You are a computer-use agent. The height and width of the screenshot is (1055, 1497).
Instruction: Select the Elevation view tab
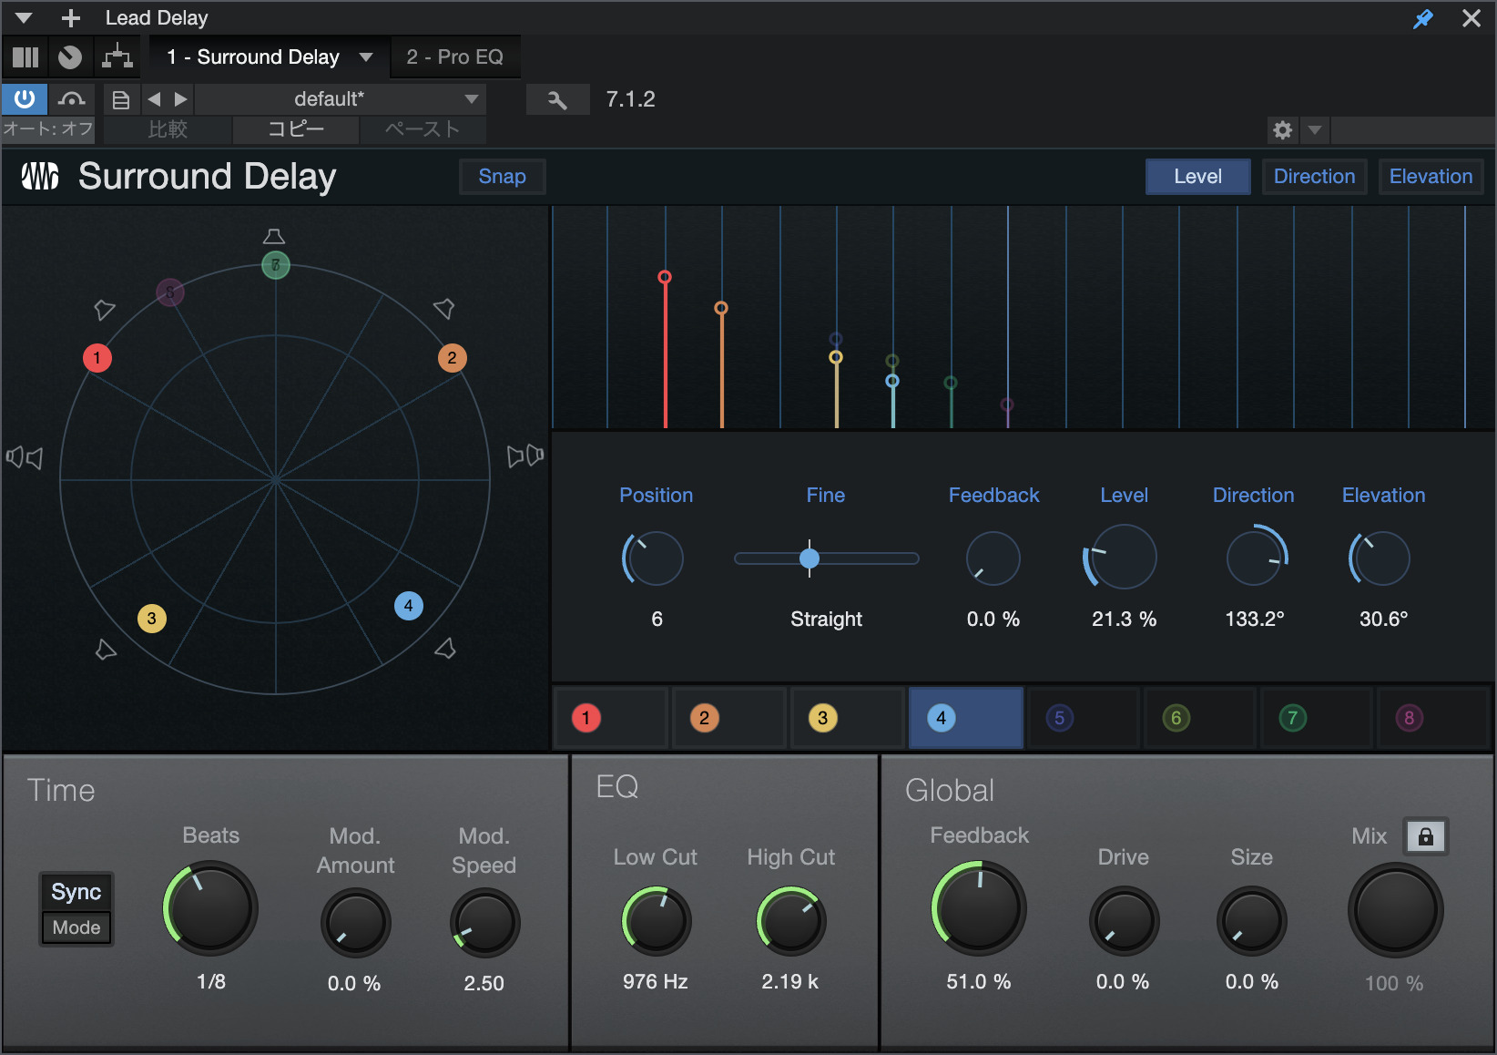pos(1431,177)
